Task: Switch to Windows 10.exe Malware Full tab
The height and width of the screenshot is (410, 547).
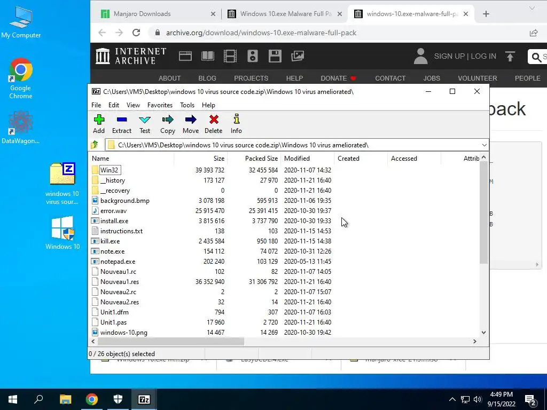Action: click(x=285, y=14)
